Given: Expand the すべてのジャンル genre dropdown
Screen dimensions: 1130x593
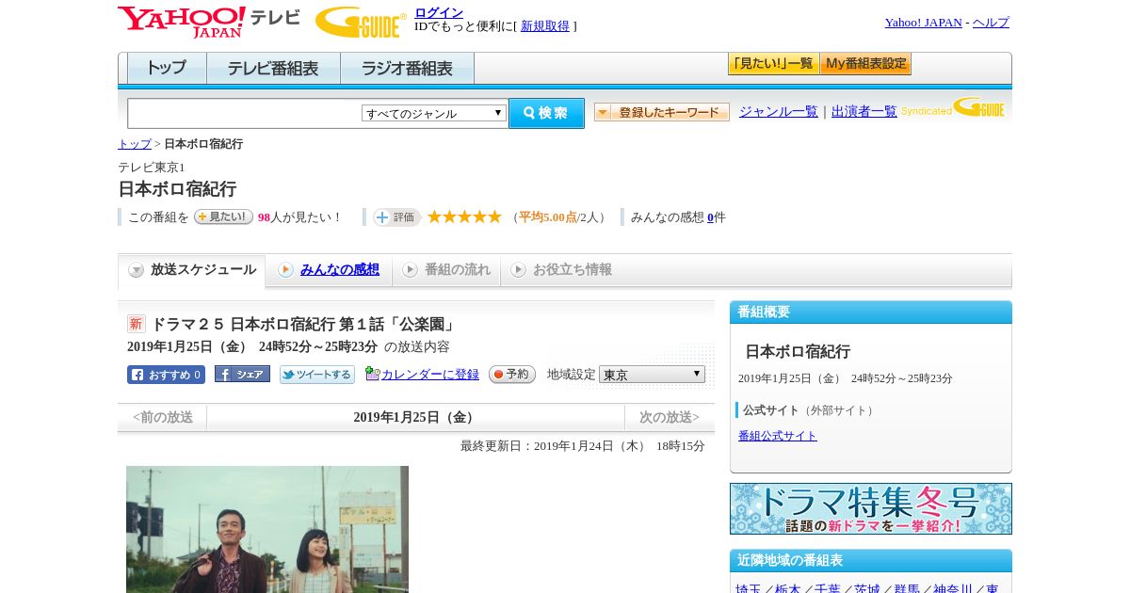Looking at the screenshot, I should 434,113.
